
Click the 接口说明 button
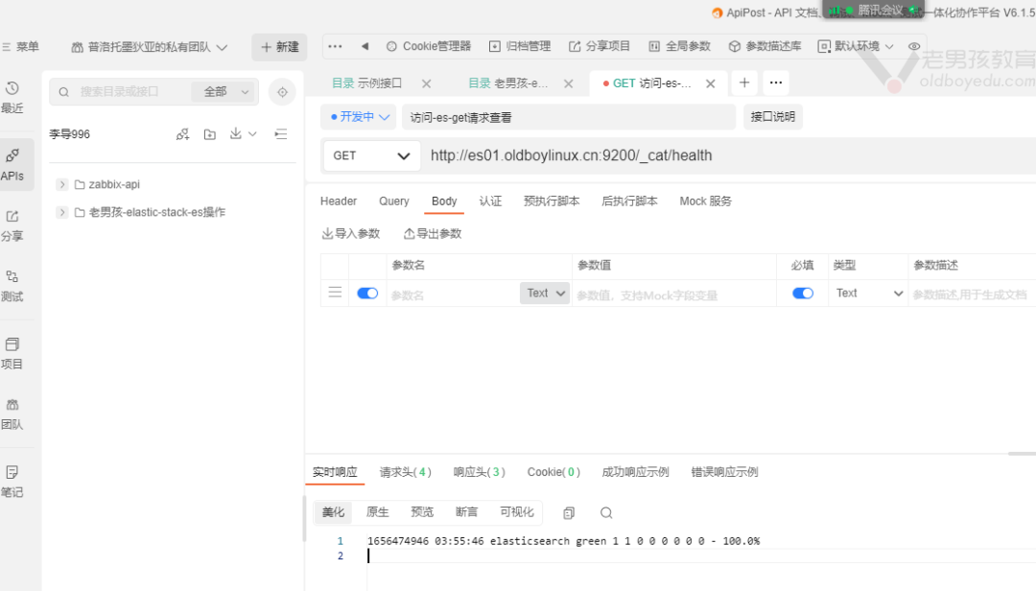coord(772,117)
